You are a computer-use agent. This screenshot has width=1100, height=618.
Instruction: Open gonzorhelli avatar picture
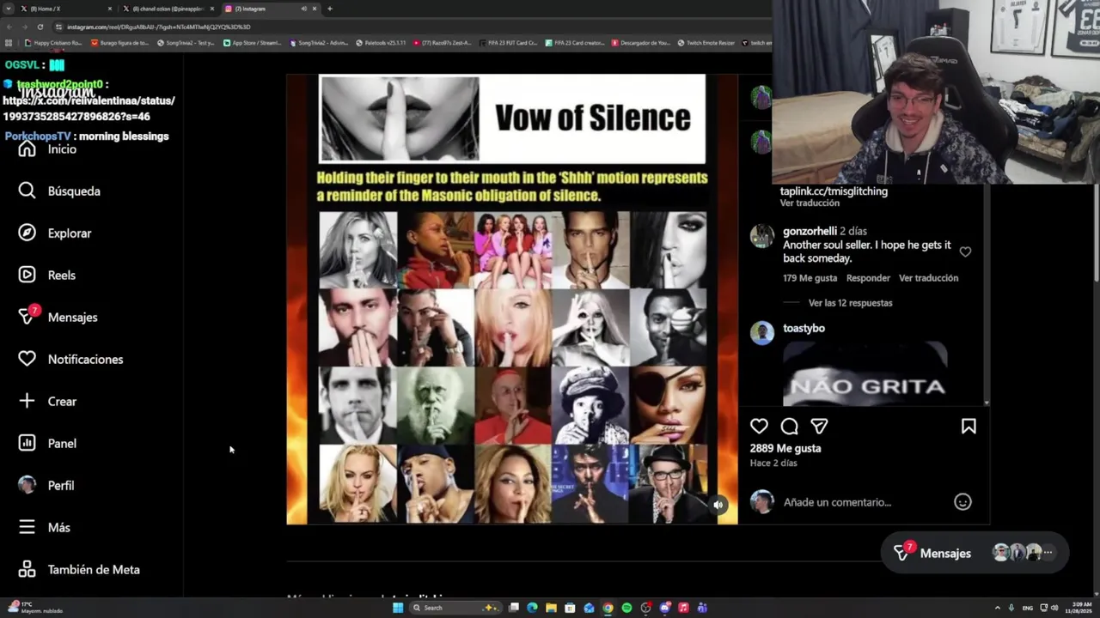point(761,236)
